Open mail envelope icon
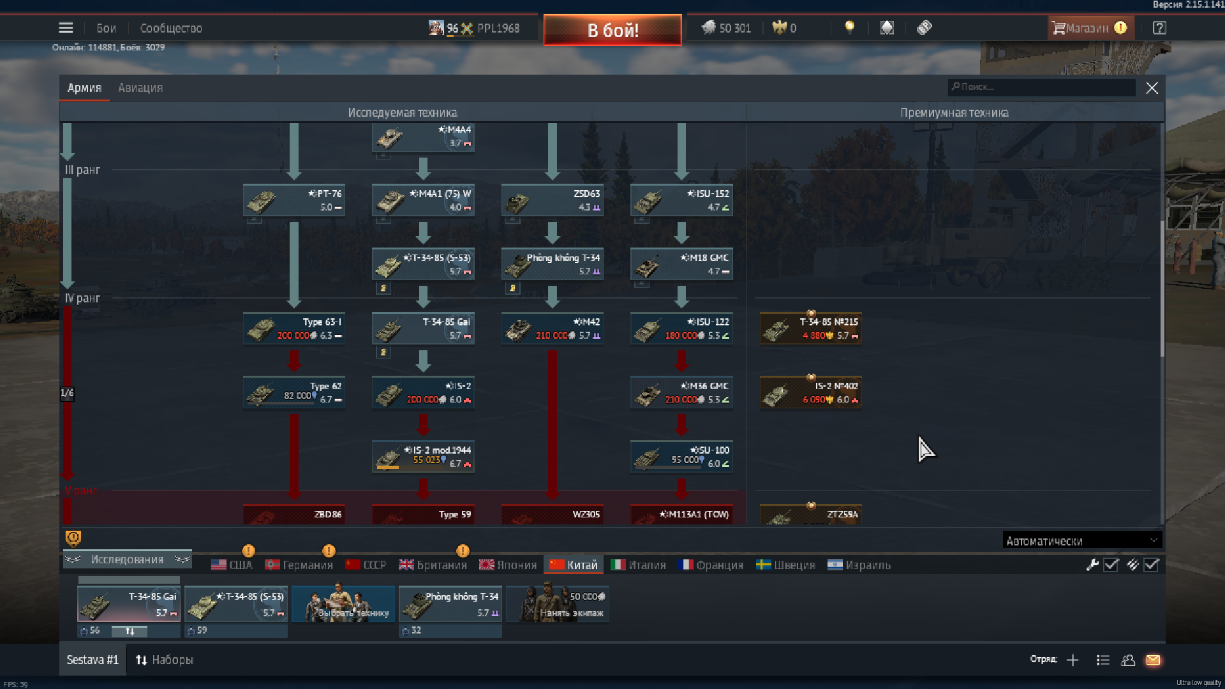This screenshot has width=1225, height=689. pyautogui.click(x=1153, y=660)
